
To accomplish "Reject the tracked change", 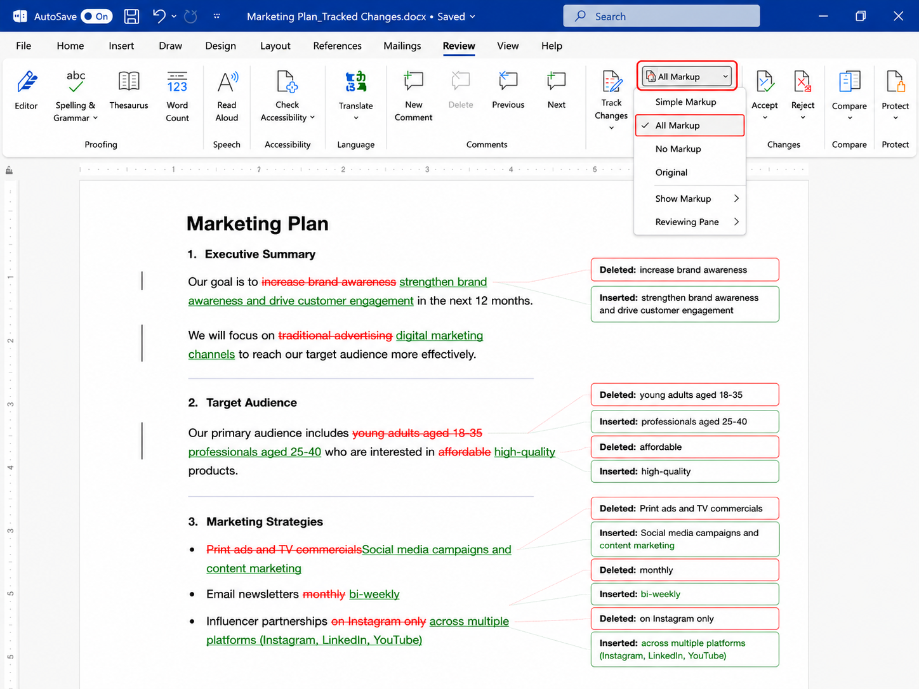I will coord(803,89).
